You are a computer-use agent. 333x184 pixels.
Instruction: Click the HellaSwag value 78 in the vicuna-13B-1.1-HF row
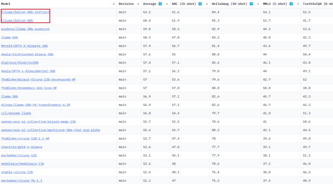(214, 138)
